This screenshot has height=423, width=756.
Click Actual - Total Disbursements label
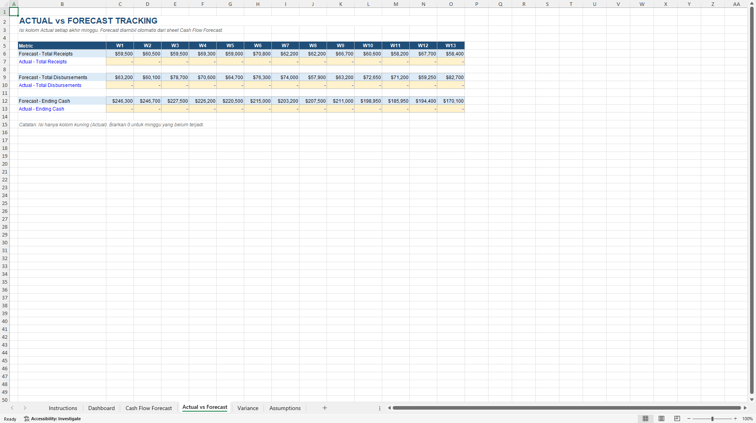(x=50, y=85)
